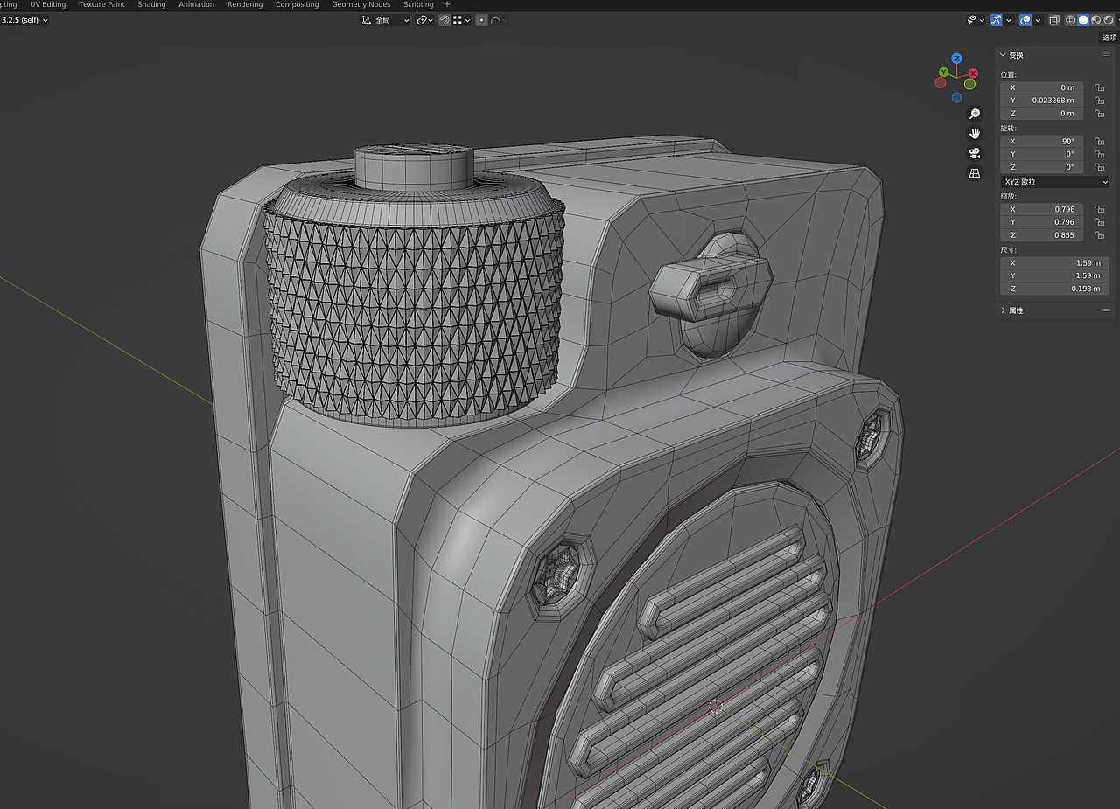Click scale Z 0.855 field
The image size is (1120, 809).
tap(1042, 235)
